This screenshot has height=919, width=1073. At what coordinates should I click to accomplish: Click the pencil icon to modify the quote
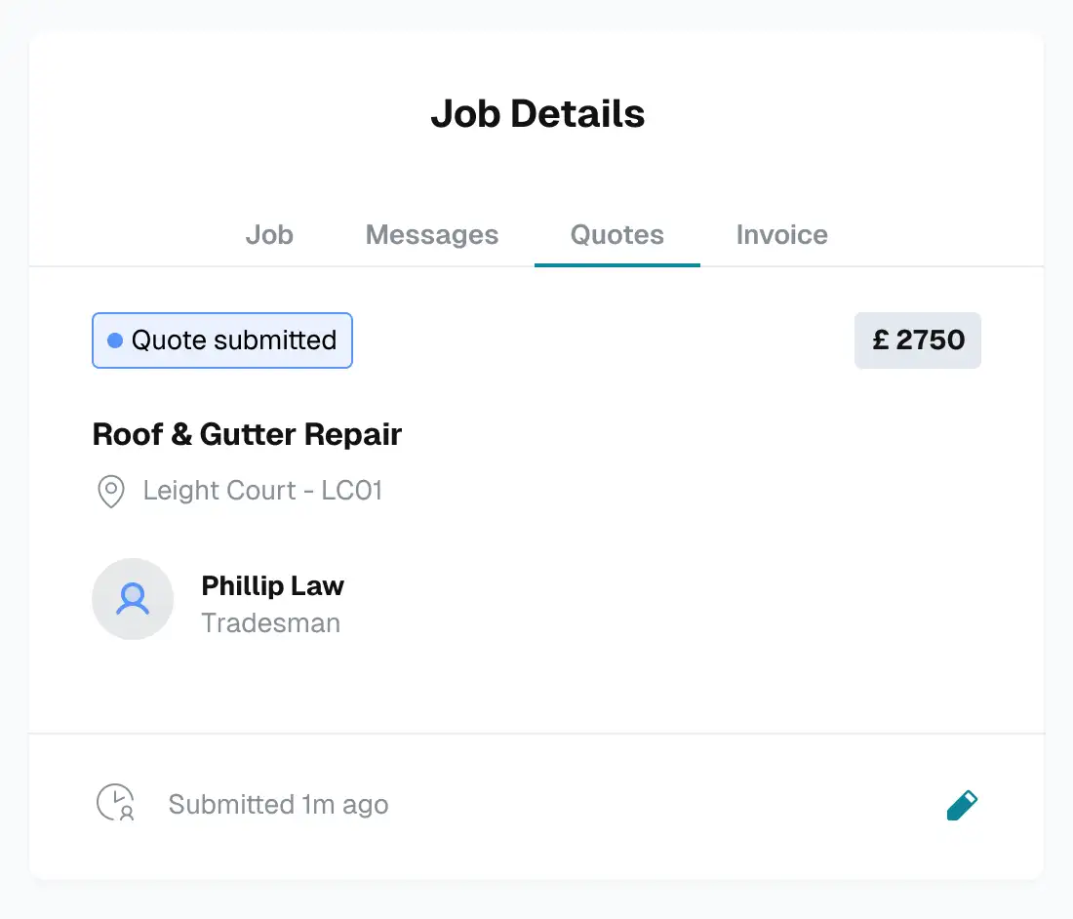pos(962,805)
